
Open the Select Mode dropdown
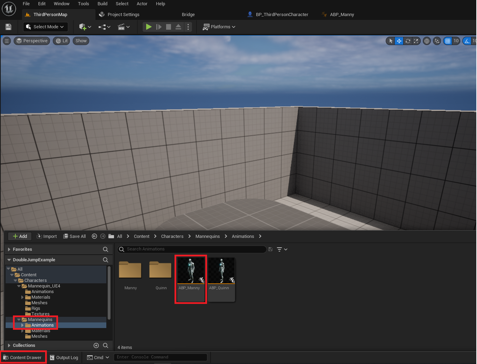pyautogui.click(x=45, y=27)
